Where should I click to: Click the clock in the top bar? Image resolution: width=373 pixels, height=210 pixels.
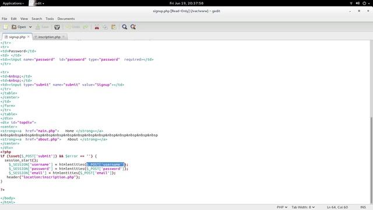(x=186, y=3)
